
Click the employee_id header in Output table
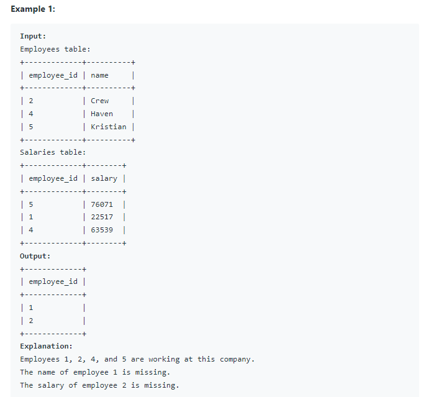[x=53, y=282]
